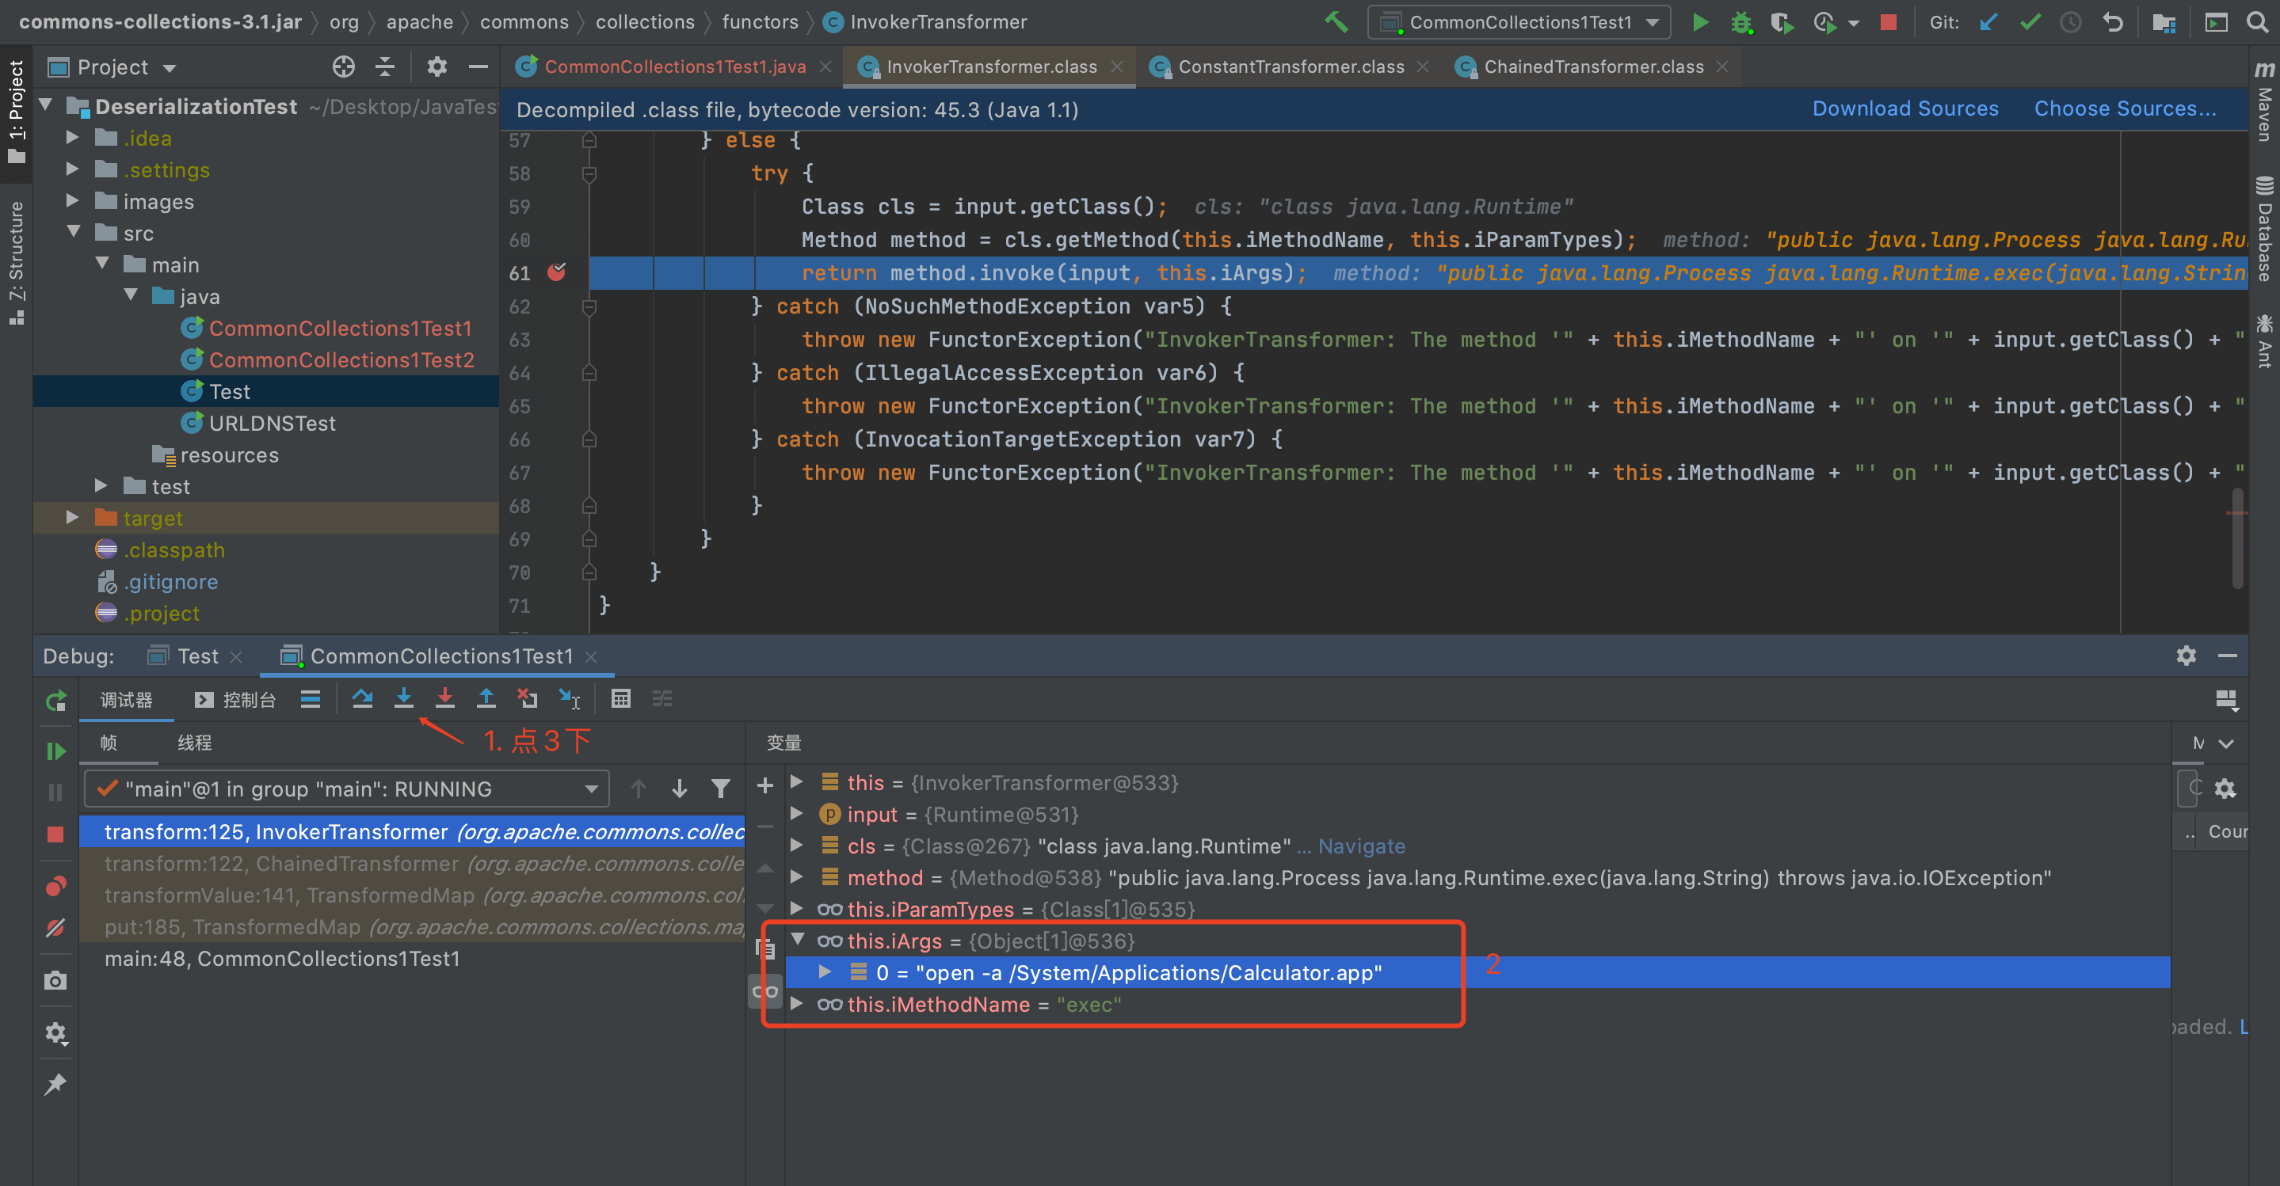The height and width of the screenshot is (1186, 2280).
Task: Start debugging with the bug icon
Action: [x=1741, y=22]
